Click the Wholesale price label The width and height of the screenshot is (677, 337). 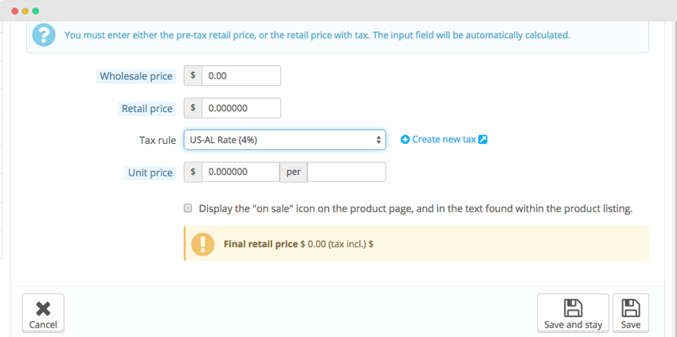(136, 76)
